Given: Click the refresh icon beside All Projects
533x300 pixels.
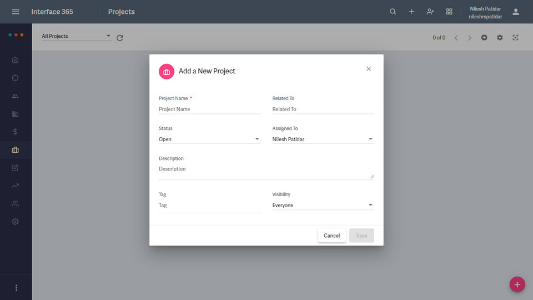Looking at the screenshot, I should (x=120, y=38).
